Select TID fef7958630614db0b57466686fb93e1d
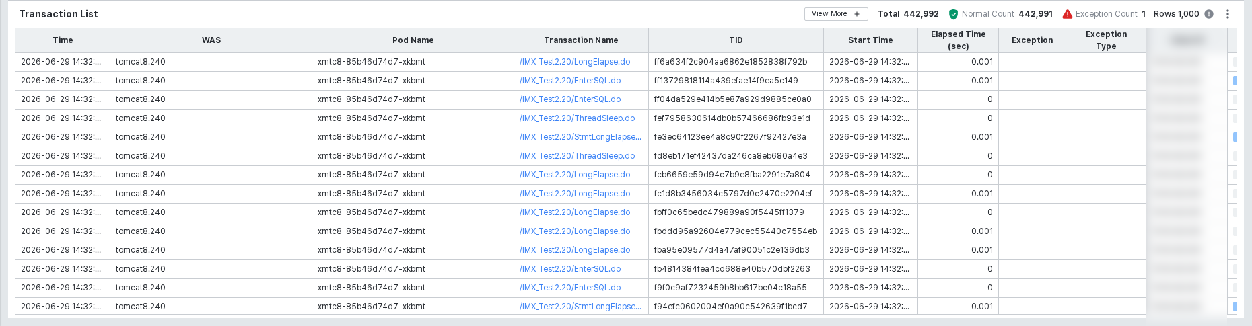Image resolution: width=1252 pixels, height=326 pixels. 732,118
